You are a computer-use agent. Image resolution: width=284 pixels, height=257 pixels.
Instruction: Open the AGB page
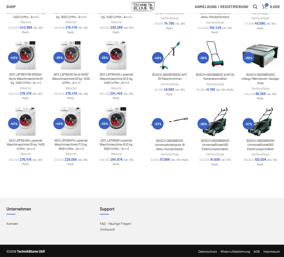pos(257,252)
